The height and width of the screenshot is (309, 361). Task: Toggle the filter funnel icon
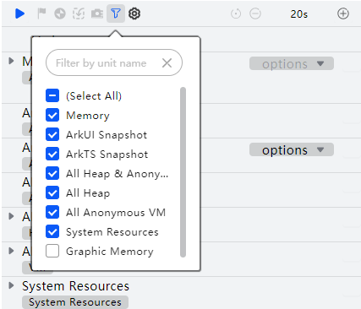pyautogui.click(x=116, y=14)
